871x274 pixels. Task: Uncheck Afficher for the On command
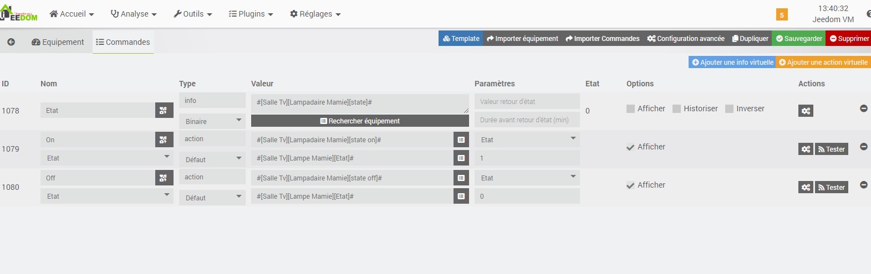630,147
